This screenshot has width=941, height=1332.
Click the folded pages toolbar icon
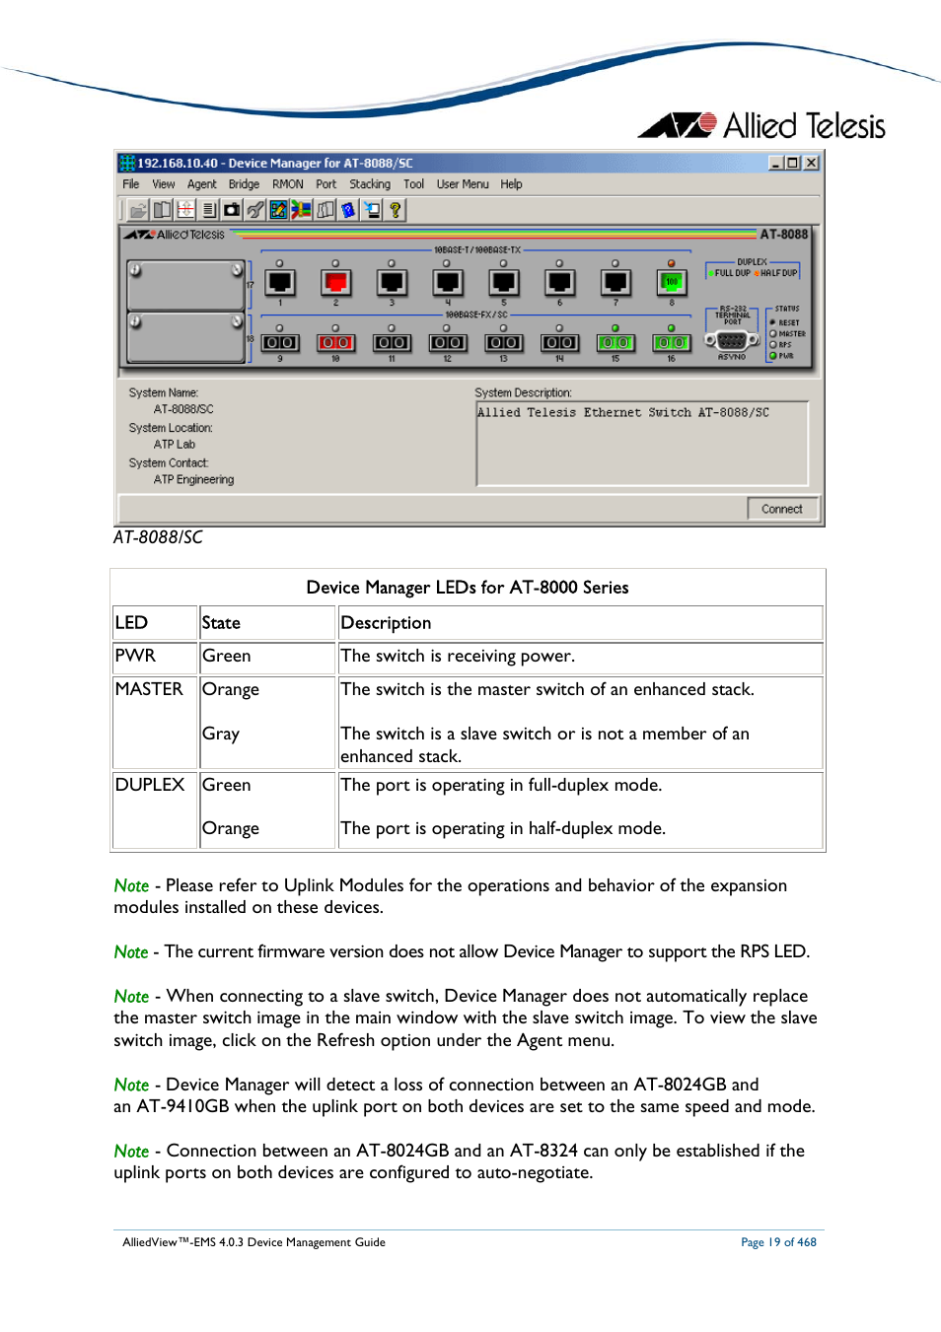click(x=326, y=210)
